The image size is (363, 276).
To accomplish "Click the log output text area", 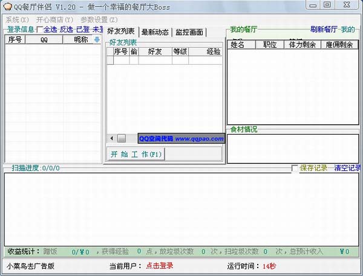I will pyautogui.click(x=181, y=210).
